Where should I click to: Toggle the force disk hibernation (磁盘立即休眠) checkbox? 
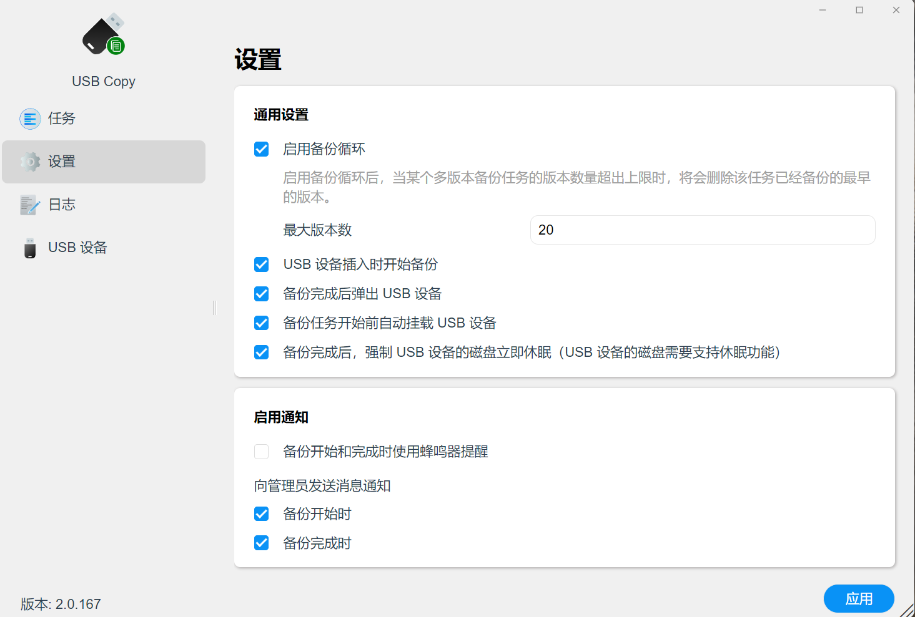pos(262,352)
